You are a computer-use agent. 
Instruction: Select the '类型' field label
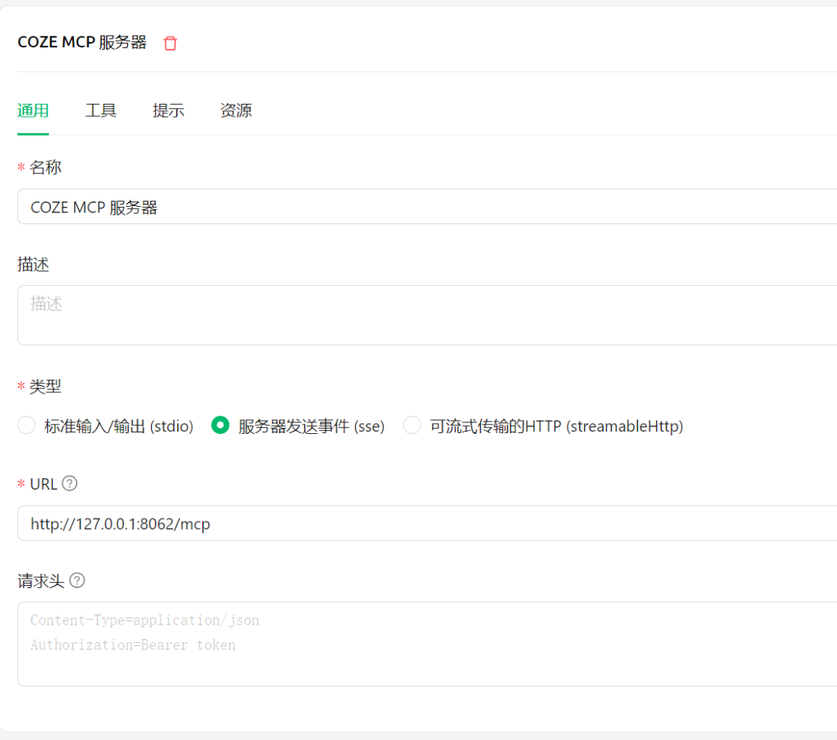click(x=46, y=387)
